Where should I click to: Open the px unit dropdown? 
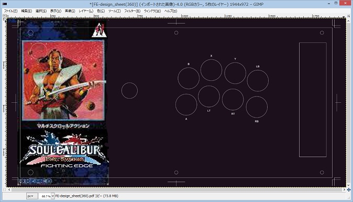31,196
